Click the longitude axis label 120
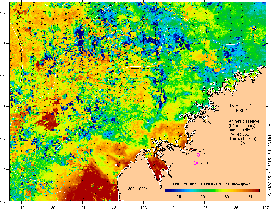Image resolution: width=272 pixels, height=210 pixels. pos(52,208)
